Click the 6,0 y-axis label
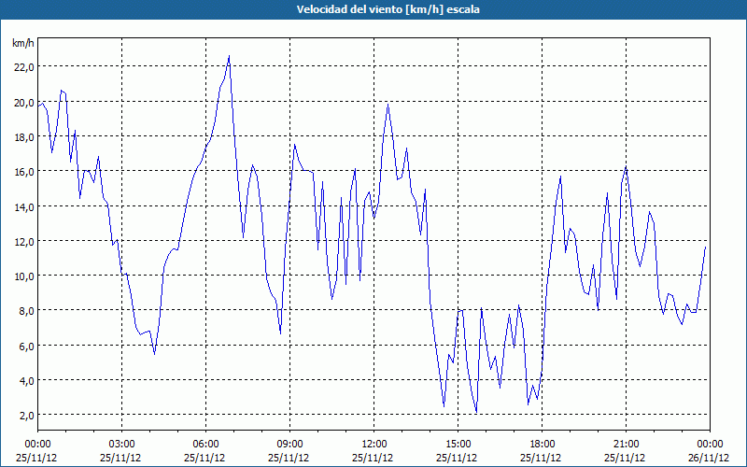 pos(26,347)
